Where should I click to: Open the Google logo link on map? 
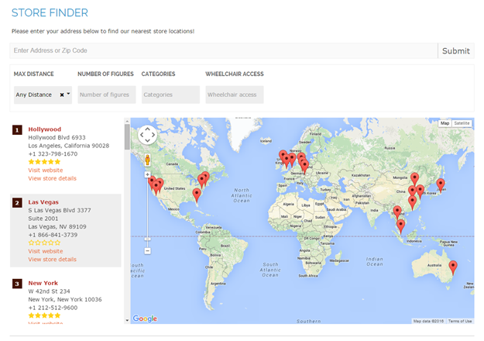(x=145, y=319)
